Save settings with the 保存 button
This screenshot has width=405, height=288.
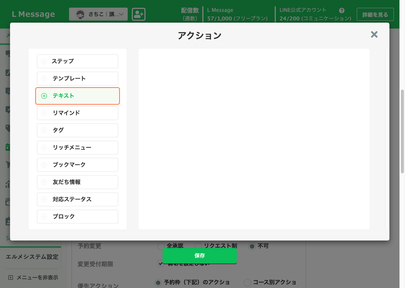[199, 255]
